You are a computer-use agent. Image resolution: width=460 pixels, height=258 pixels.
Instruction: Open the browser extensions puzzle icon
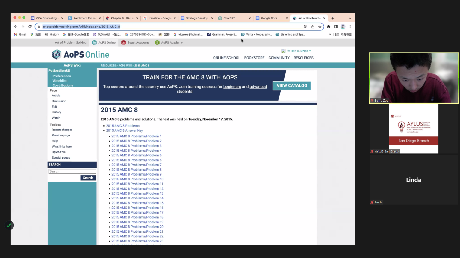329,27
